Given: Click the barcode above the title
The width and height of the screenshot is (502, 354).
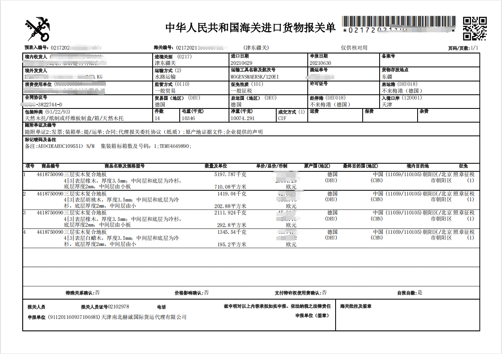Looking at the screenshot, I should point(399,22).
